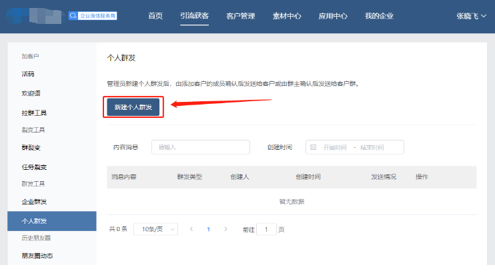Click the 内容消息 search input field
The image size is (495, 273).
tap(200, 147)
